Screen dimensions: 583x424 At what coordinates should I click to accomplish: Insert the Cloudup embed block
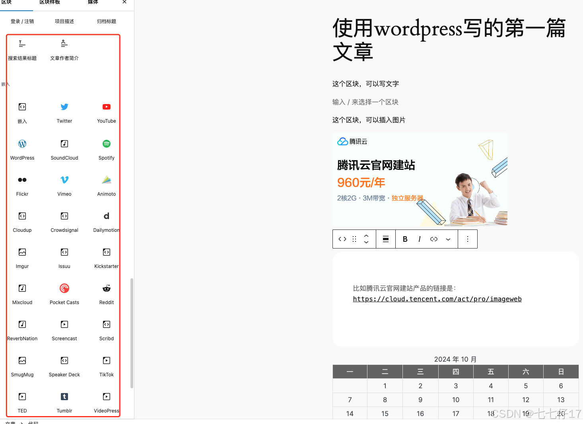point(22,222)
